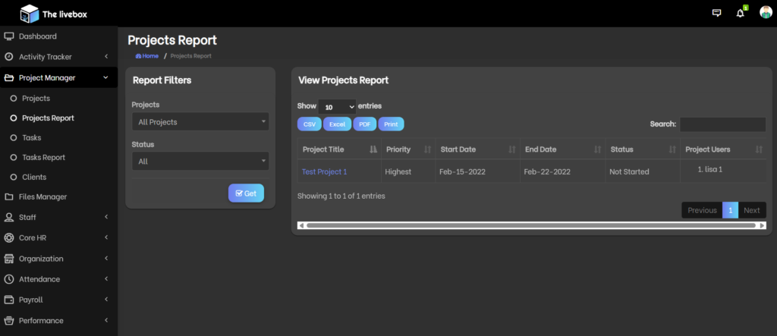
Task: Open the Test Project 1 link
Action: 324,172
